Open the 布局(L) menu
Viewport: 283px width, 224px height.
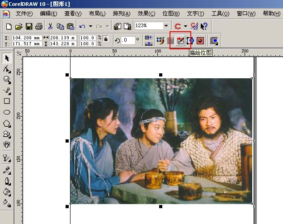97,14
